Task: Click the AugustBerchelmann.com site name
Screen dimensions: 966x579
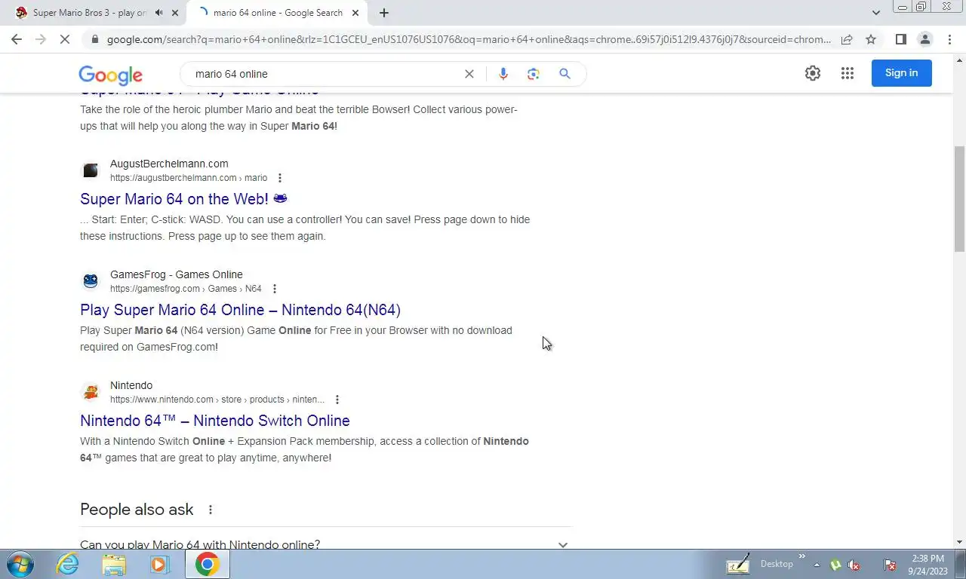Action: click(169, 164)
